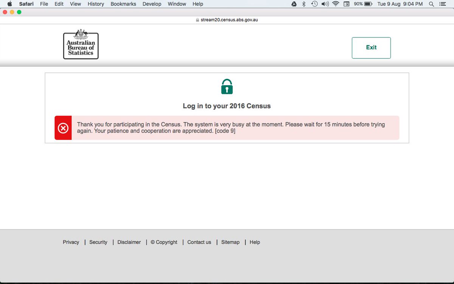Click the Australian Bureau of Statistics logo
Viewport: 454px width, 284px height.
coord(81,44)
